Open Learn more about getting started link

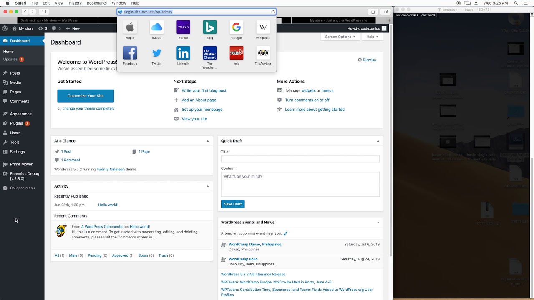315,109
